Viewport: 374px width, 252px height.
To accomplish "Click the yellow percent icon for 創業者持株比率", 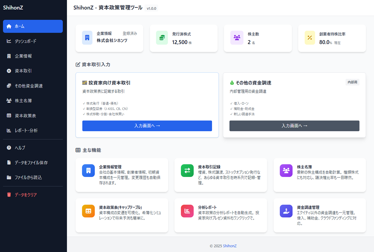I will [x=310, y=38].
